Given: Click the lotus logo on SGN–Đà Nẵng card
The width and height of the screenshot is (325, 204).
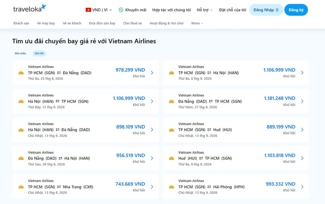Looking at the screenshot, I should 21,73.
